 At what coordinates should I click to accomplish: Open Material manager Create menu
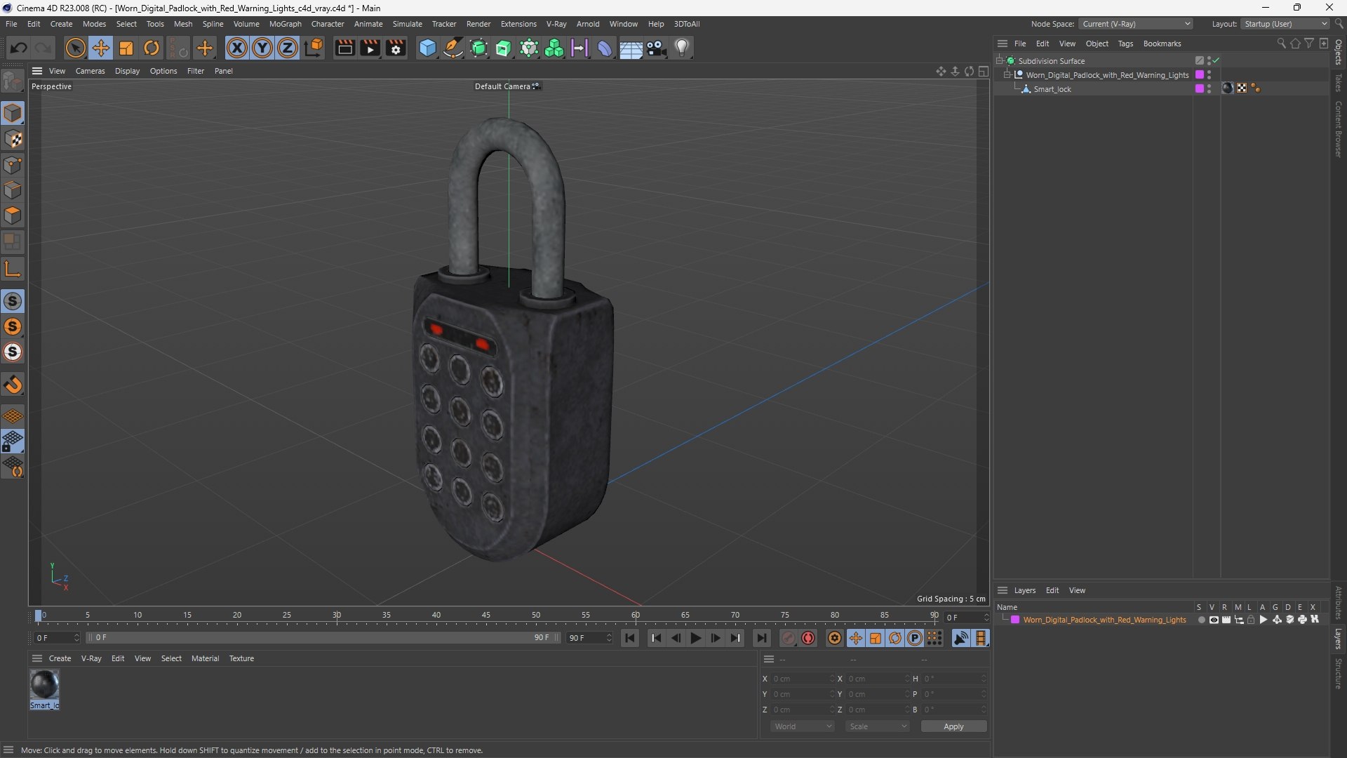[x=60, y=658]
